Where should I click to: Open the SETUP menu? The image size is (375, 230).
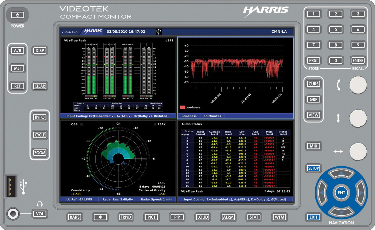pyautogui.click(x=313, y=168)
